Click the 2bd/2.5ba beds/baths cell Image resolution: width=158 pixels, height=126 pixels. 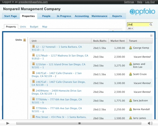[100, 109]
